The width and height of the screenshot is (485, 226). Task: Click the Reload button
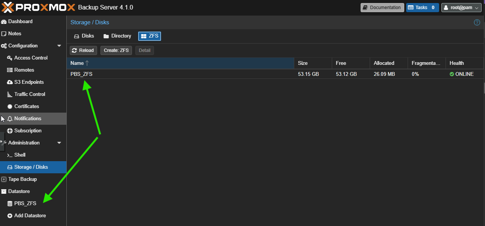pos(83,50)
